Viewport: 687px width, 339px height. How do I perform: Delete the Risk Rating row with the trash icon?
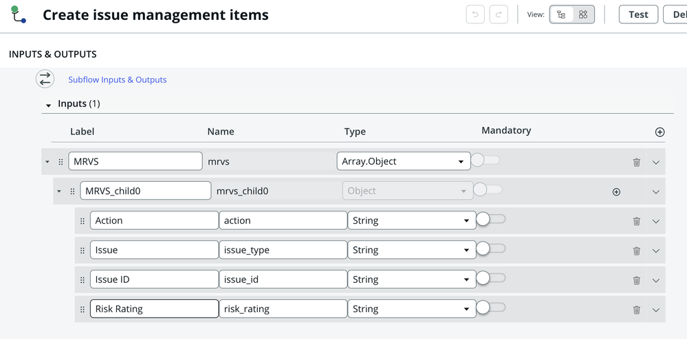(x=637, y=310)
